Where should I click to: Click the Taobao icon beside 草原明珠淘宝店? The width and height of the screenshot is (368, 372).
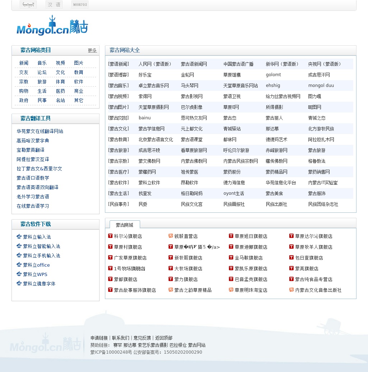pos(231,290)
